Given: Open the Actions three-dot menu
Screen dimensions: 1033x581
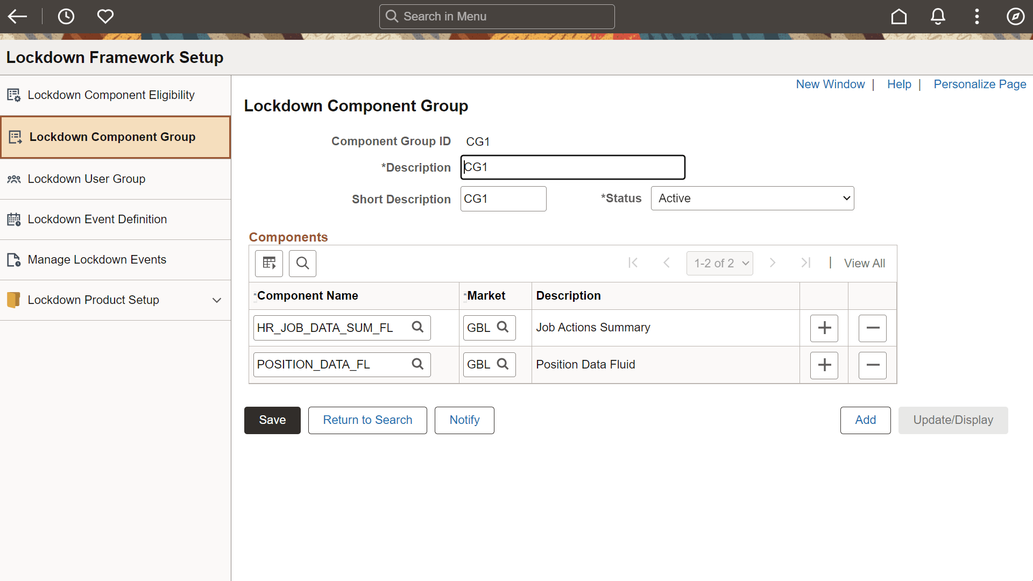Looking at the screenshot, I should (977, 16).
